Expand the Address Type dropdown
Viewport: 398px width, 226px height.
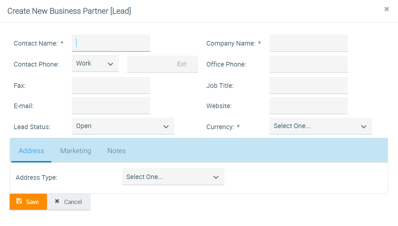[x=173, y=177]
